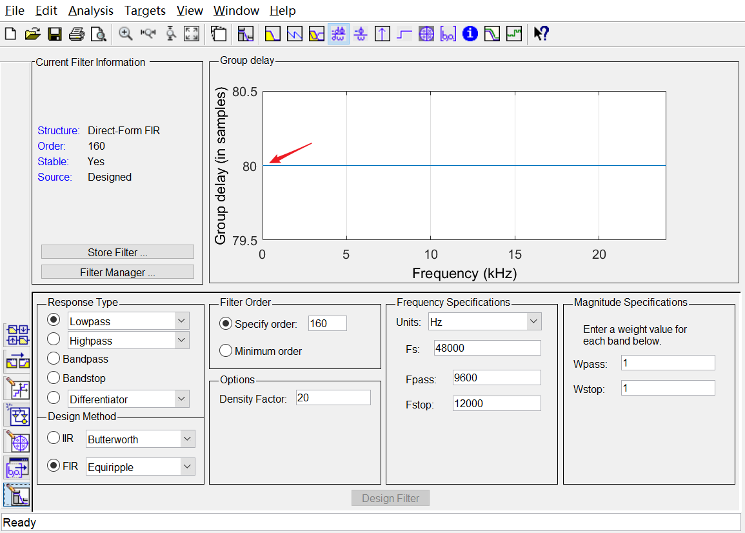Show Round-off Noise Power Spectrum
This screenshot has height=533, width=745.
pyautogui.click(x=513, y=34)
